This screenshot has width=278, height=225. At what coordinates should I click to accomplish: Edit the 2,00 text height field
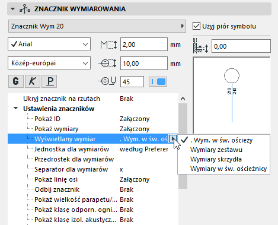(144, 45)
